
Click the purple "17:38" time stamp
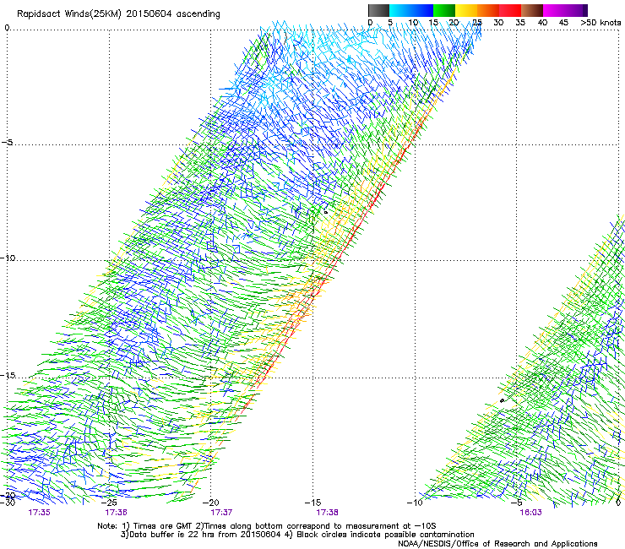pos(327,513)
